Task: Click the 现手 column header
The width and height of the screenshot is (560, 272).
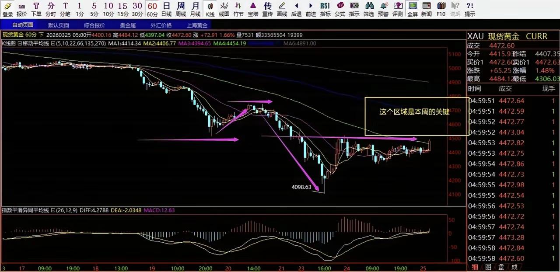Action: [x=549, y=89]
